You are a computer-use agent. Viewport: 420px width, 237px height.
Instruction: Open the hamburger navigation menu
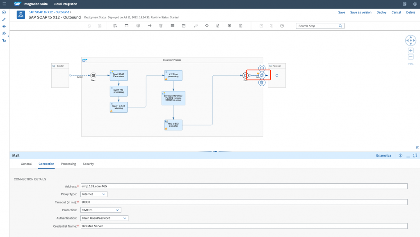pyautogui.click(x=4, y=4)
